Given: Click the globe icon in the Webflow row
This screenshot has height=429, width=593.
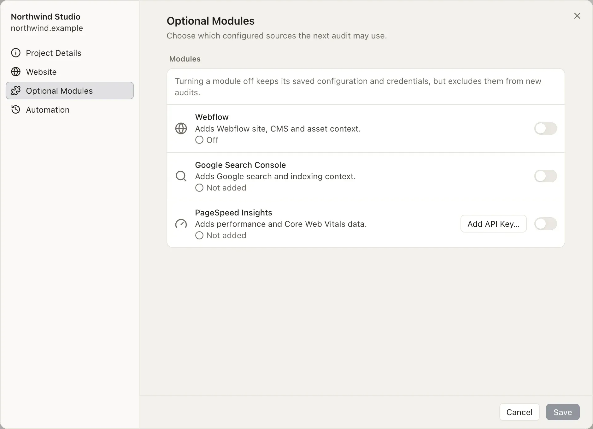Looking at the screenshot, I should (x=181, y=128).
